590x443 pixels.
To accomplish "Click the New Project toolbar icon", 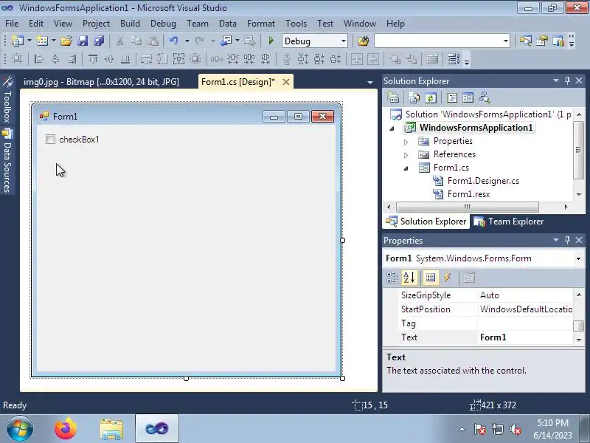I will pyautogui.click(x=17, y=41).
